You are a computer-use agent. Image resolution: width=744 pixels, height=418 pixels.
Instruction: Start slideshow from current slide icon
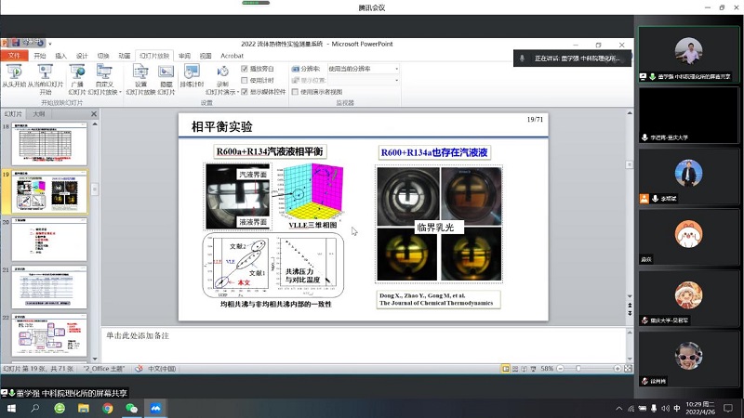(x=45, y=72)
